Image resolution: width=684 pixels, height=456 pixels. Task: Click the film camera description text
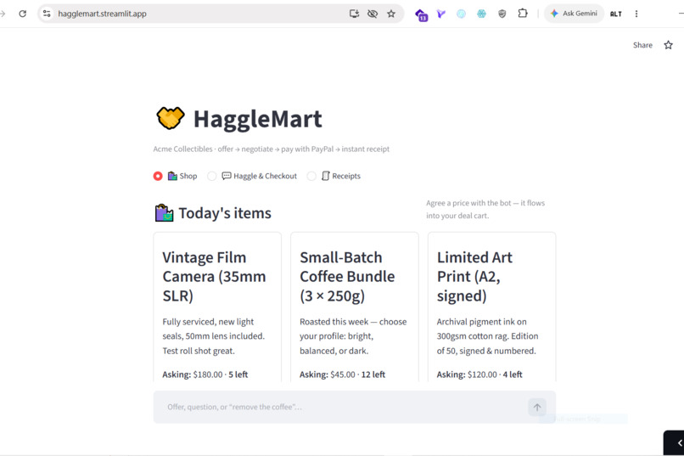point(214,336)
